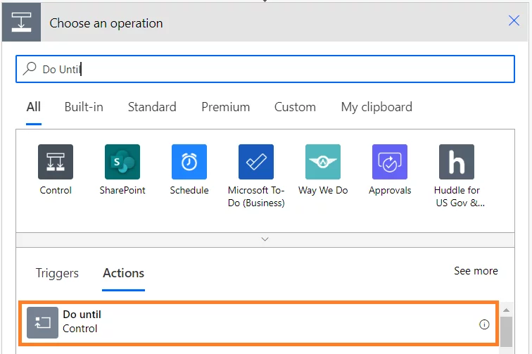Screen dimensions: 532x354
Task: Click the actions list scrollbar thumb
Action: click(506, 331)
